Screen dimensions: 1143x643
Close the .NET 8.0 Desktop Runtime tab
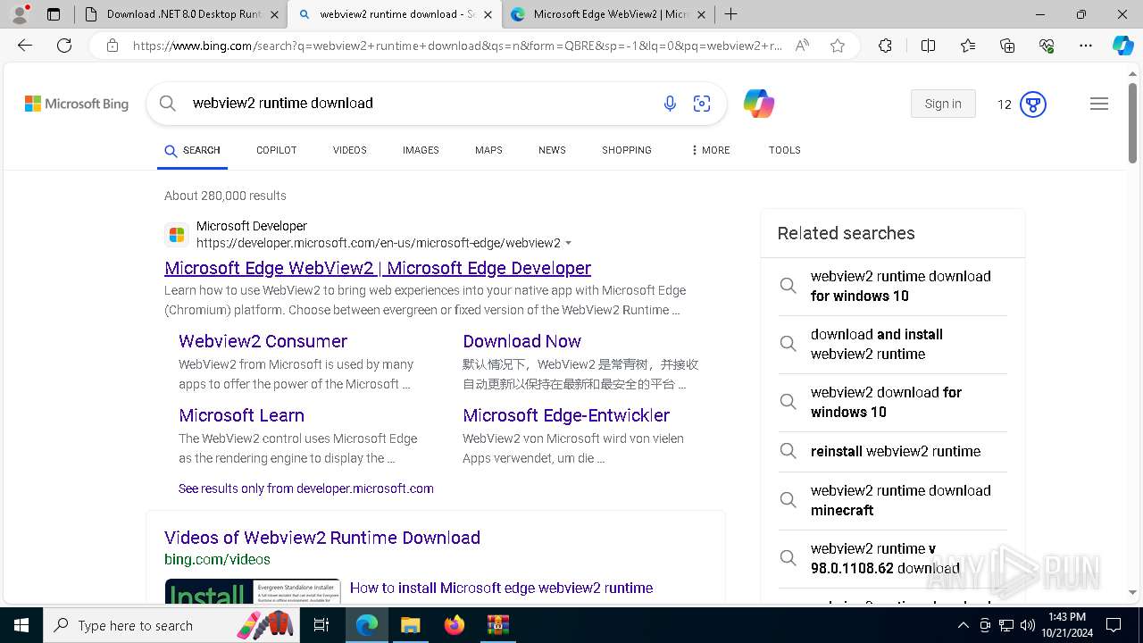pyautogui.click(x=274, y=14)
